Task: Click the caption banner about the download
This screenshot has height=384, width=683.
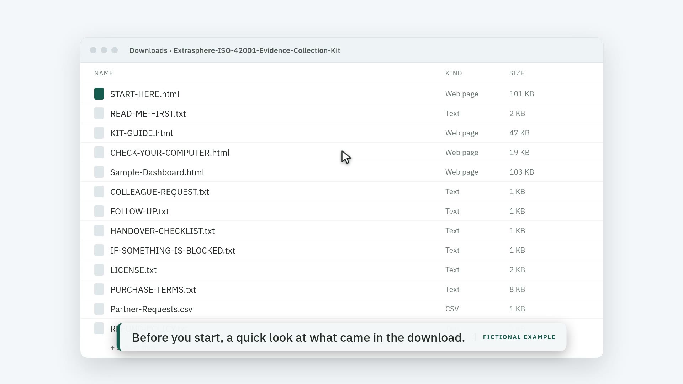Action: [341, 337]
